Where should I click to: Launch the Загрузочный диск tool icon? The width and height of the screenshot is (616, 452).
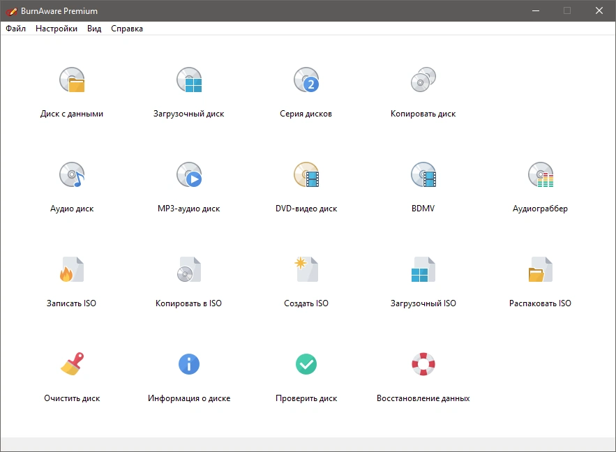(189, 80)
